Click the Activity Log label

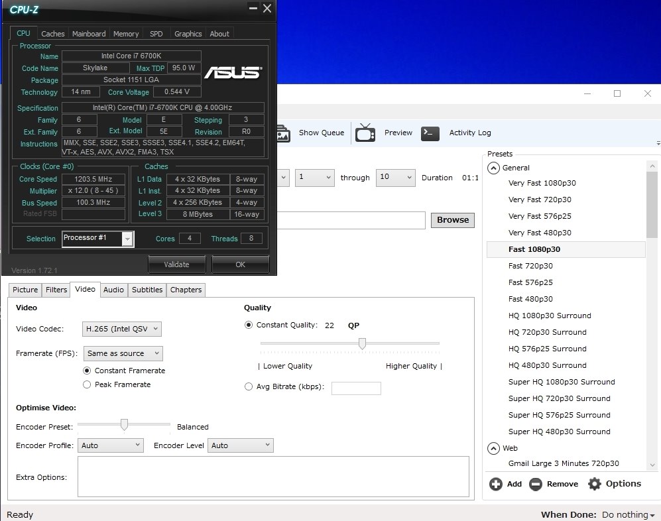click(x=470, y=133)
